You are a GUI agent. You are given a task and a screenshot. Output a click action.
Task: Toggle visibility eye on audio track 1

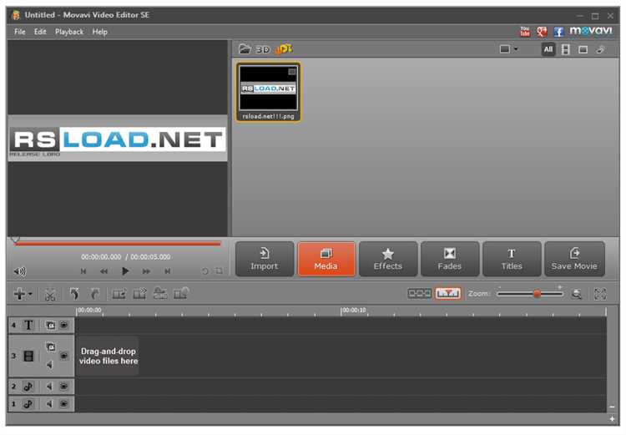pyautogui.click(x=63, y=404)
